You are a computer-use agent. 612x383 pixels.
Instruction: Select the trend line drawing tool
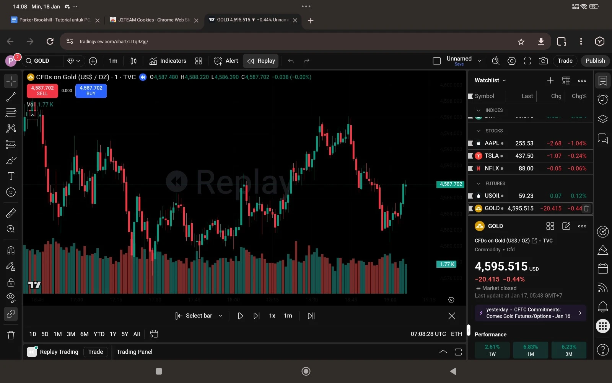point(11,97)
